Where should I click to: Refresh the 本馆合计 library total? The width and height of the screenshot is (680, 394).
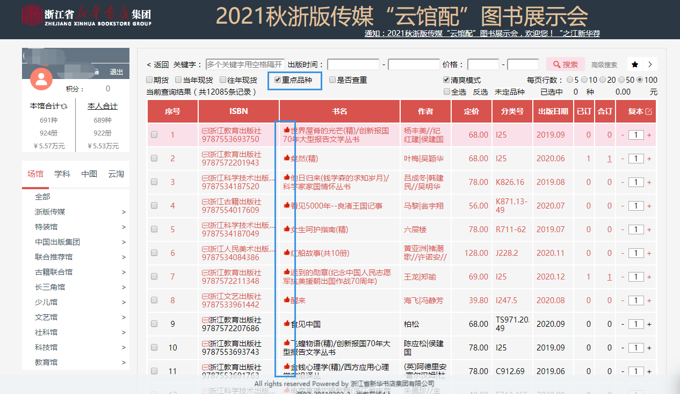[64, 106]
